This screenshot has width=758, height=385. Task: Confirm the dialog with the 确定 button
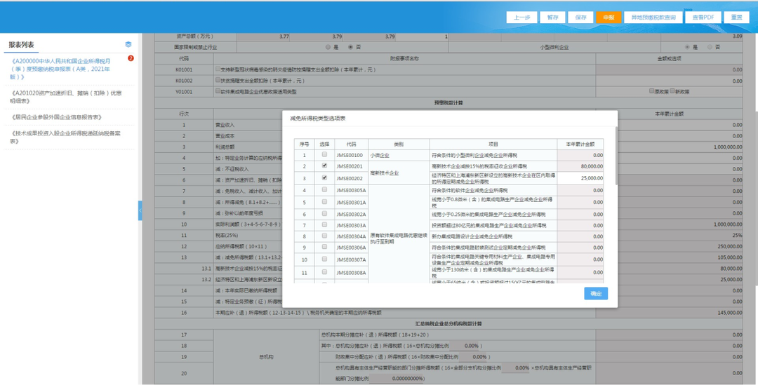coord(596,294)
